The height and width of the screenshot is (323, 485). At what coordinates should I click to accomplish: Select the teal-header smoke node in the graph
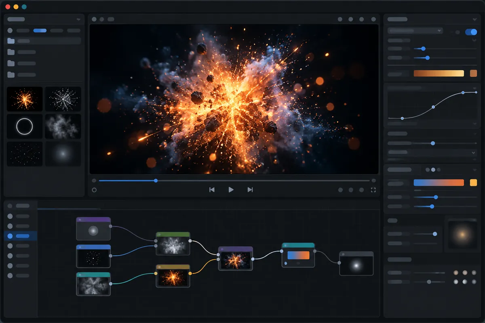(93, 284)
